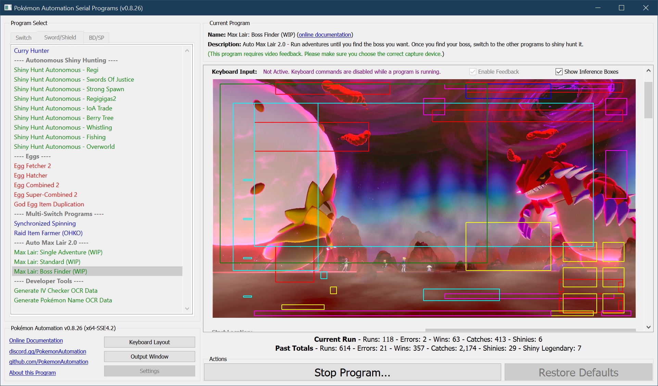Minimize the application window
Screen dimensions: 658x386
[x=598, y=8]
